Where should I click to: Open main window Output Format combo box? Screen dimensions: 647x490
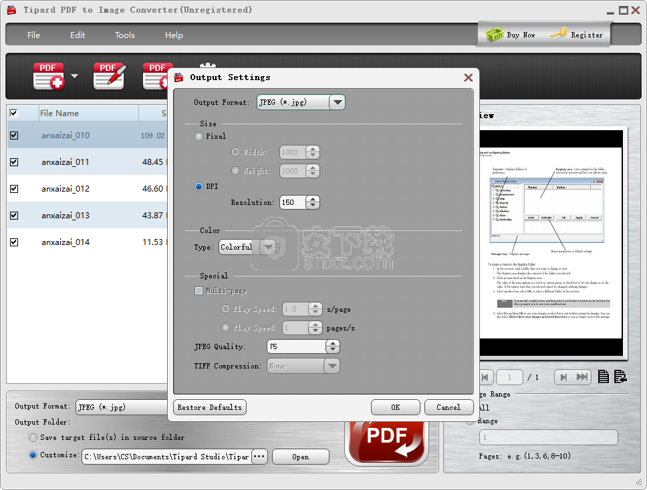(x=122, y=407)
